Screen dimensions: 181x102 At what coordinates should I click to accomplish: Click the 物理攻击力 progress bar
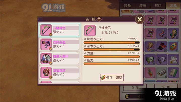click(x=112, y=43)
